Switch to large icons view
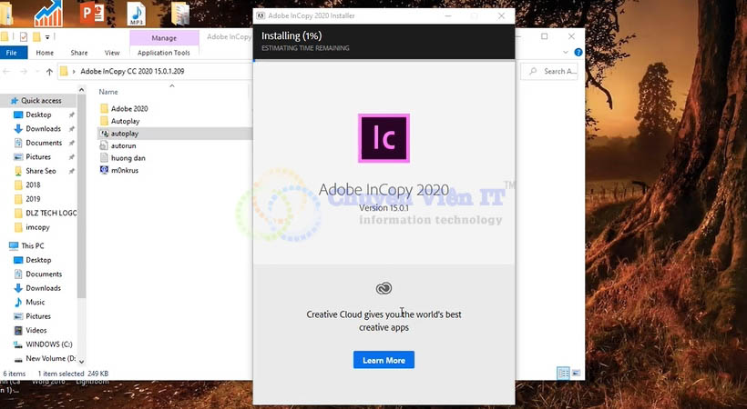Screen dimensions: 747x409 (576, 374)
